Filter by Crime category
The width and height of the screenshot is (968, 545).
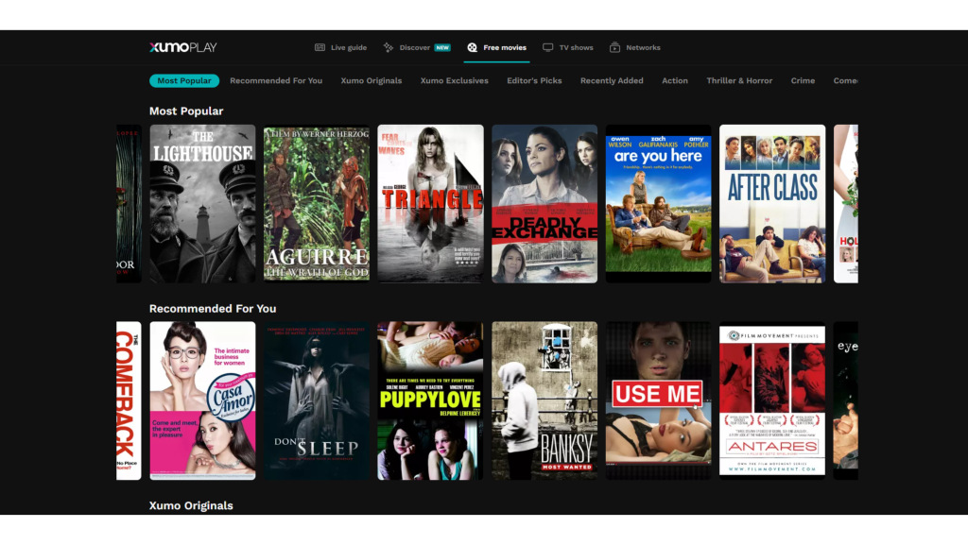[x=803, y=81]
